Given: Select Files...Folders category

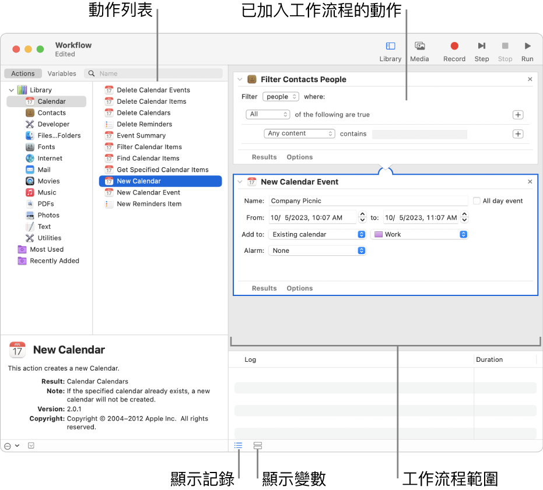Looking at the screenshot, I should tap(53, 136).
